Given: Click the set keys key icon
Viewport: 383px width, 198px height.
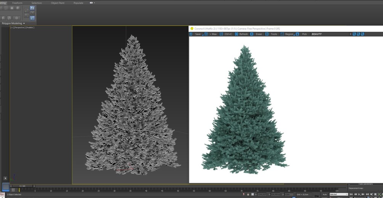Looking at the screenshot, I should (317, 195).
